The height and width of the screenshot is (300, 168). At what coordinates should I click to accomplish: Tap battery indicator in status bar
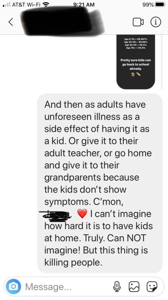[160, 5]
